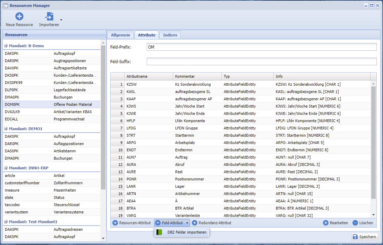Select the DMA0PK Buchungen resource under B-Demo
Image resolution: width=383 pixels, height=245 pixels.
51,97
